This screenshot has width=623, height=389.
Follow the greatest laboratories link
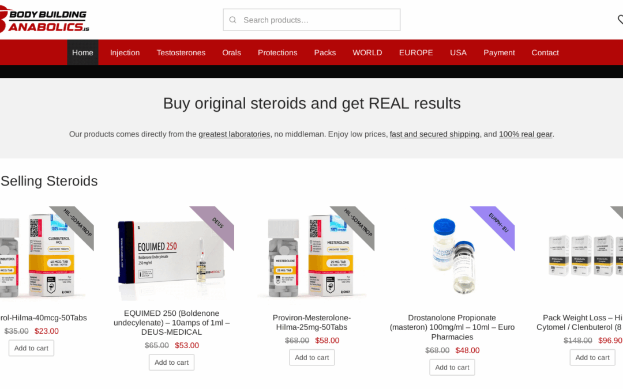pos(234,134)
